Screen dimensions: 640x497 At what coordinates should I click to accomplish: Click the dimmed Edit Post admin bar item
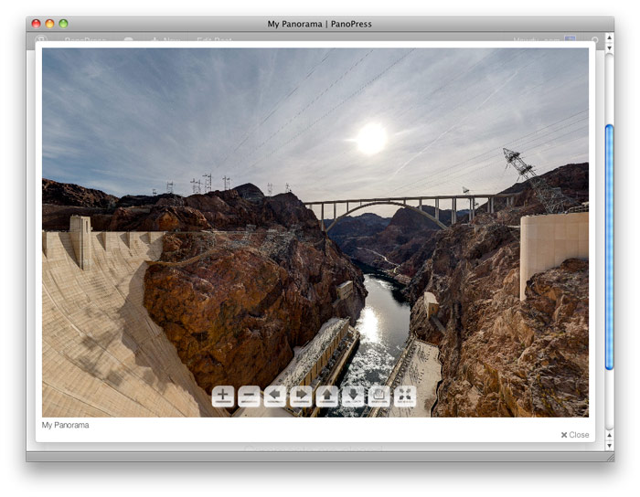[x=214, y=41]
